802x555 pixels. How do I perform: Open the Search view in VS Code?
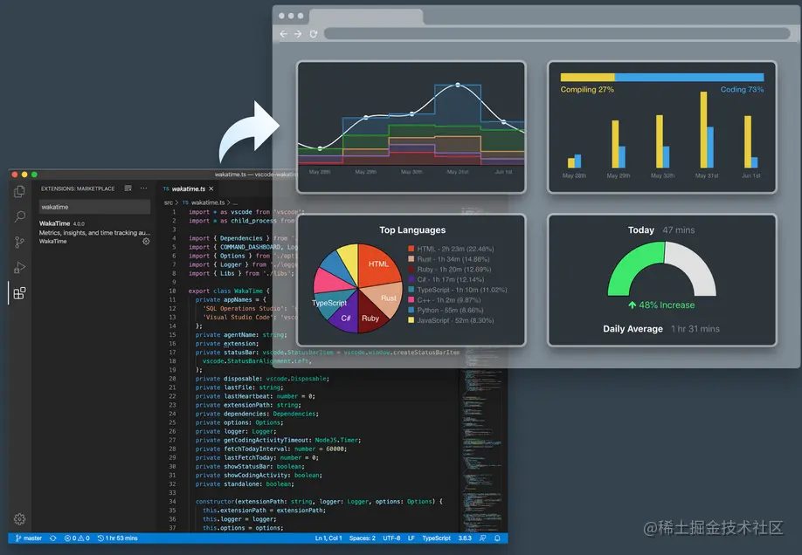19,216
